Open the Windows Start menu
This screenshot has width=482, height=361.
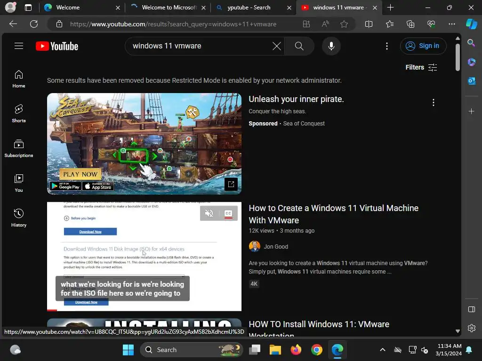(128, 350)
